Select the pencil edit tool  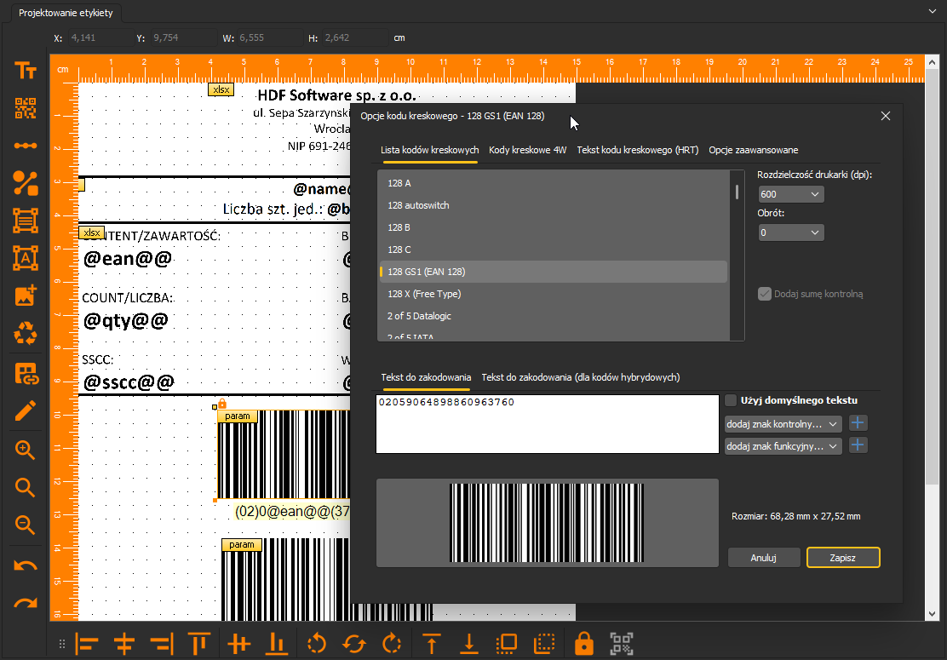[26, 411]
